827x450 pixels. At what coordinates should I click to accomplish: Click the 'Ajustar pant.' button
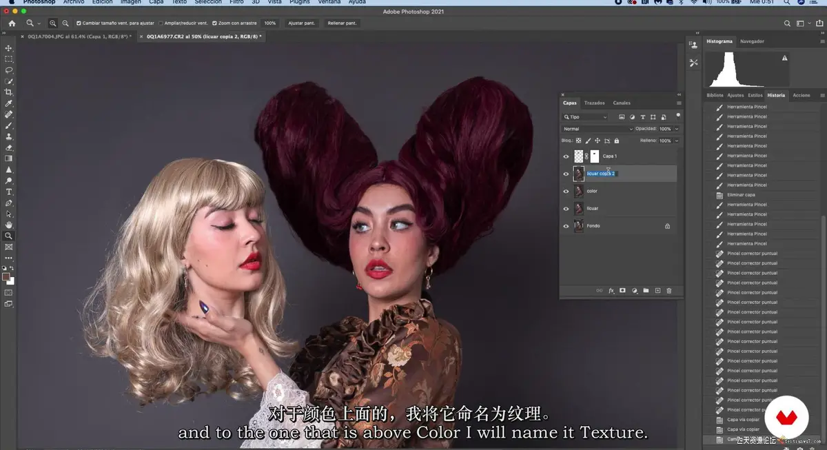coord(301,23)
